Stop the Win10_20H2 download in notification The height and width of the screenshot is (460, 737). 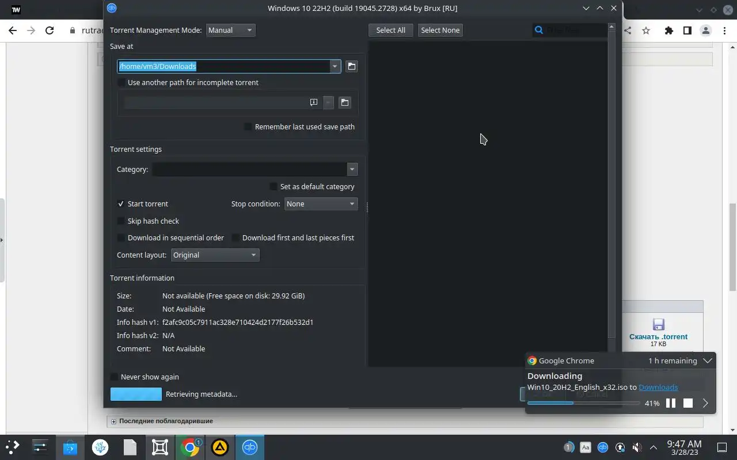(x=688, y=403)
